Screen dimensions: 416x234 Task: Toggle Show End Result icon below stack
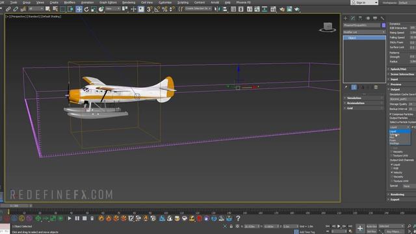click(x=354, y=87)
